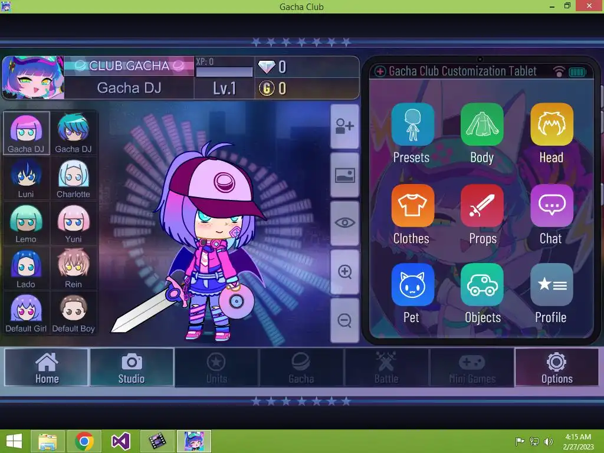Select the Rein character slot
Image resolution: width=604 pixels, height=453 pixels.
click(x=74, y=268)
